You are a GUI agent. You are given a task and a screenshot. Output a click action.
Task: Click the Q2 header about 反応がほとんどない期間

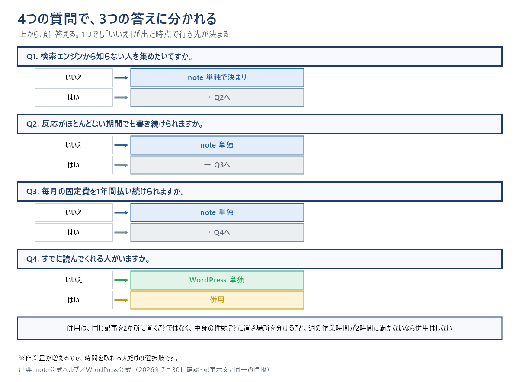tap(259, 124)
